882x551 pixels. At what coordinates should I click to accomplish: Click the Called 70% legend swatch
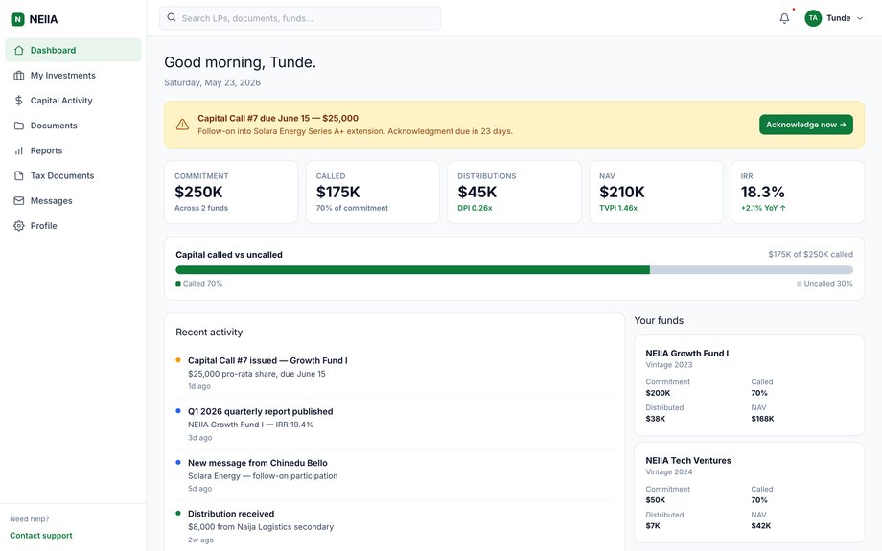pos(178,284)
